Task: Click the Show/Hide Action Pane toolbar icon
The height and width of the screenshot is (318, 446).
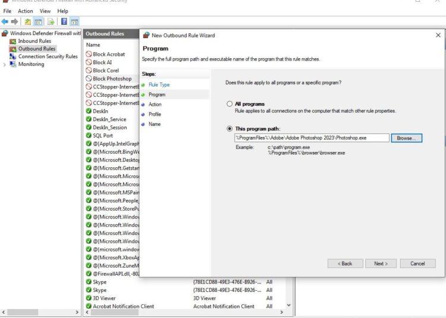Action: (74, 21)
